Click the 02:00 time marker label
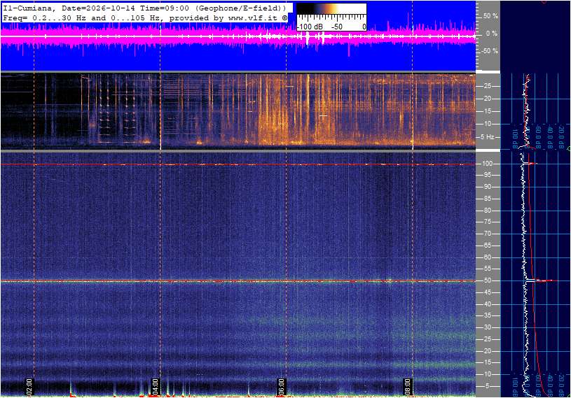 pos(29,387)
